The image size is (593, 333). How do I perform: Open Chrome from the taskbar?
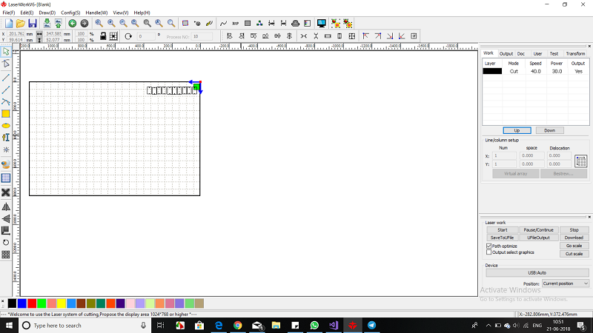pyautogui.click(x=237, y=326)
